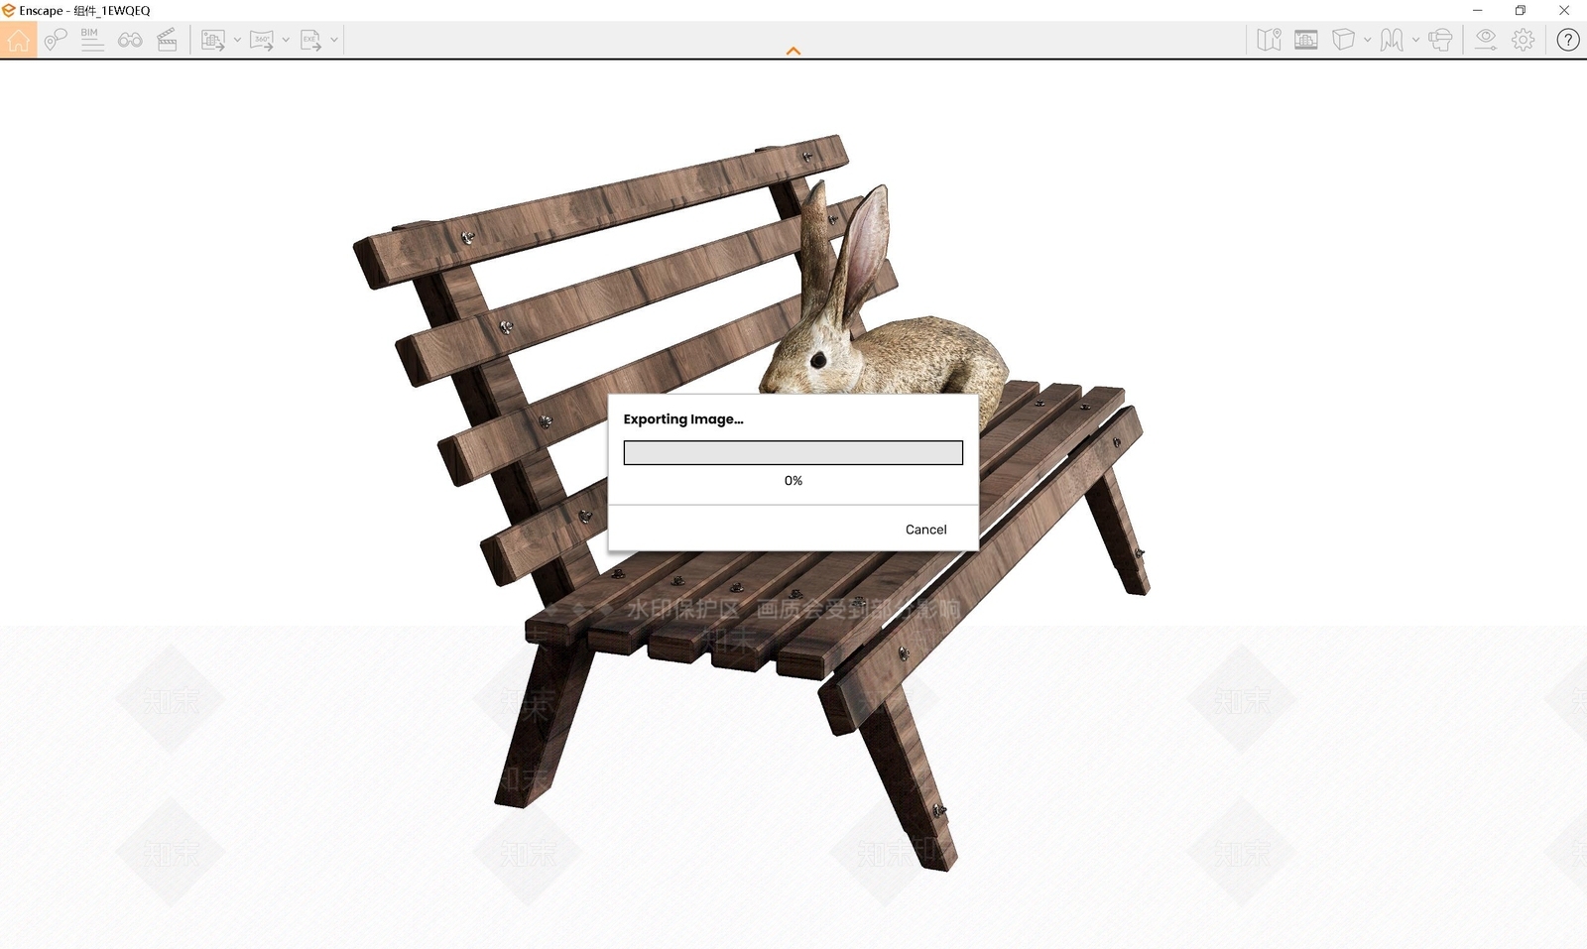Open the site context map icon

tap(1269, 40)
